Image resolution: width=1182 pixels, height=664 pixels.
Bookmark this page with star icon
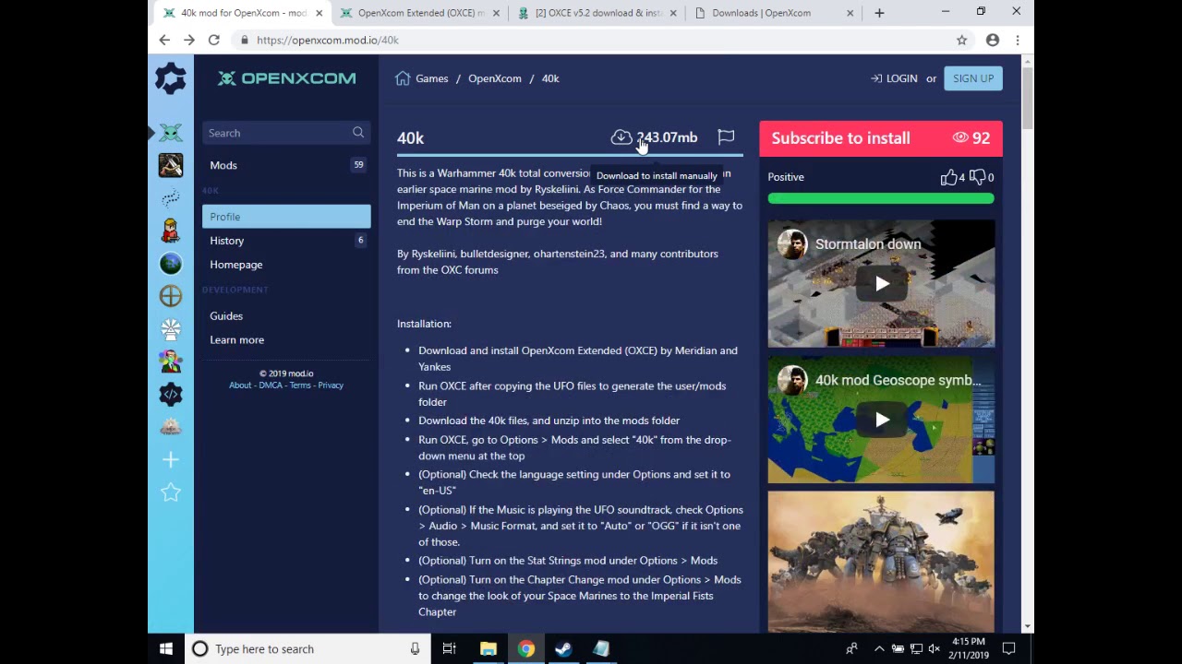click(961, 40)
